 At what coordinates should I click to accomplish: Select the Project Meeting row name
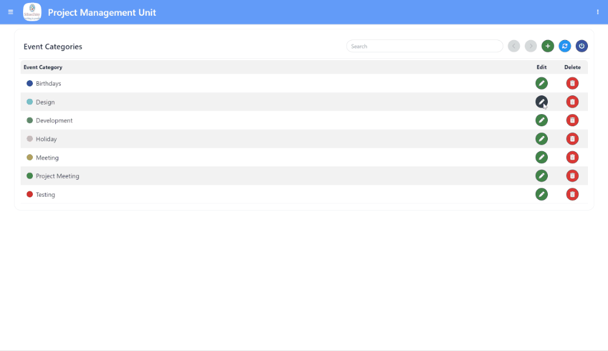click(x=58, y=176)
